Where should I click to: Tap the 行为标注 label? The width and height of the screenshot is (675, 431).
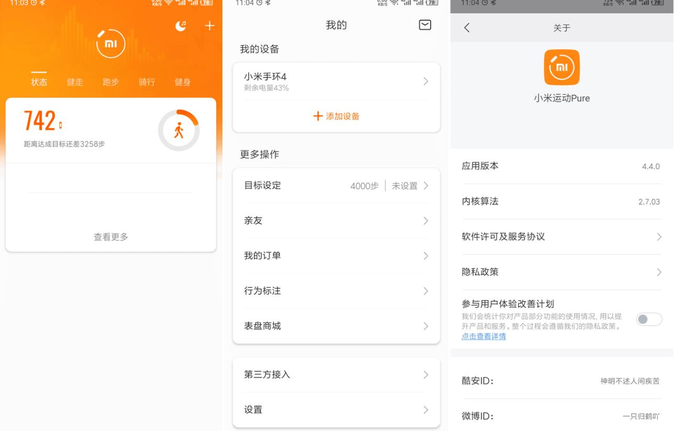click(x=262, y=291)
